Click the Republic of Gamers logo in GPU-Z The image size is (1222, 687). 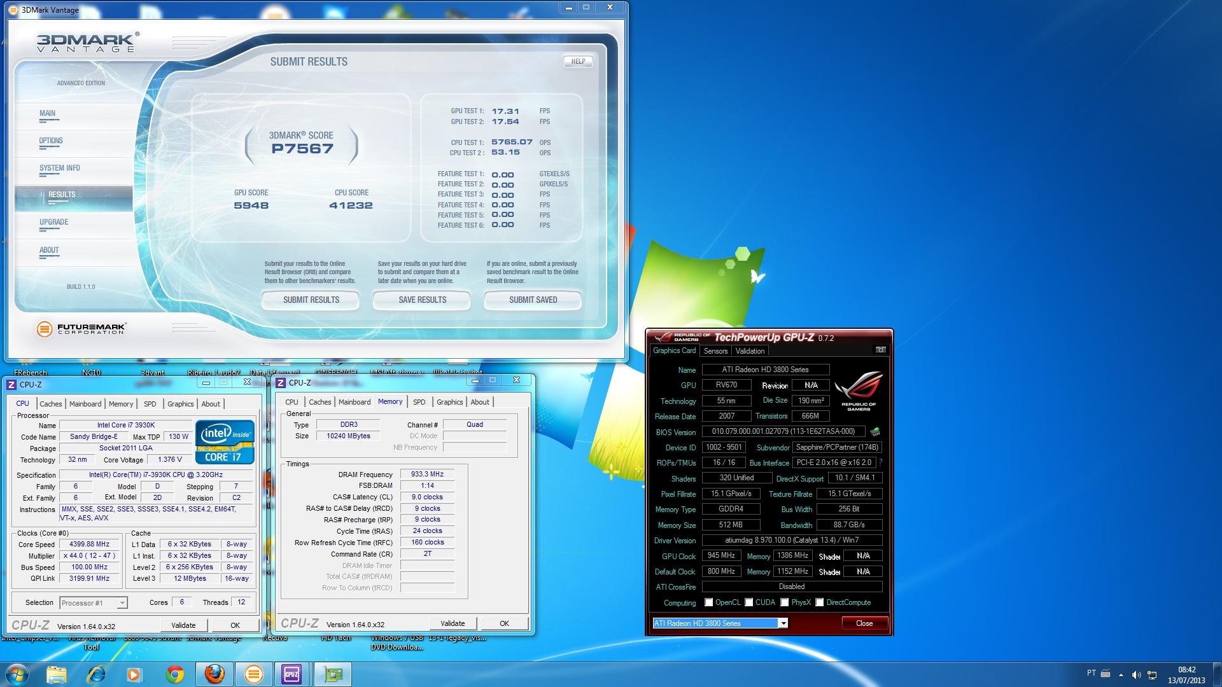pyautogui.click(x=859, y=390)
